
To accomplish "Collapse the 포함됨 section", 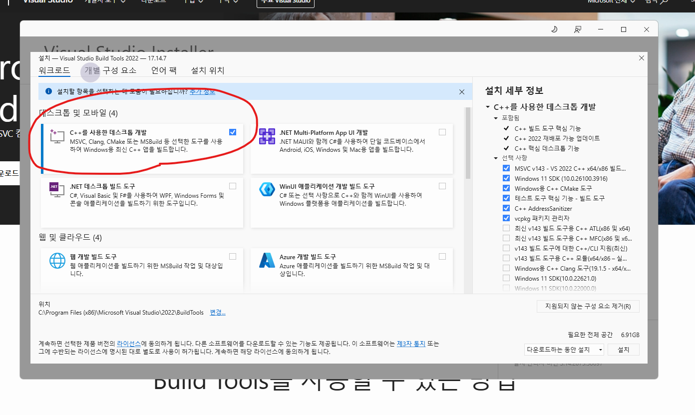I will (496, 118).
